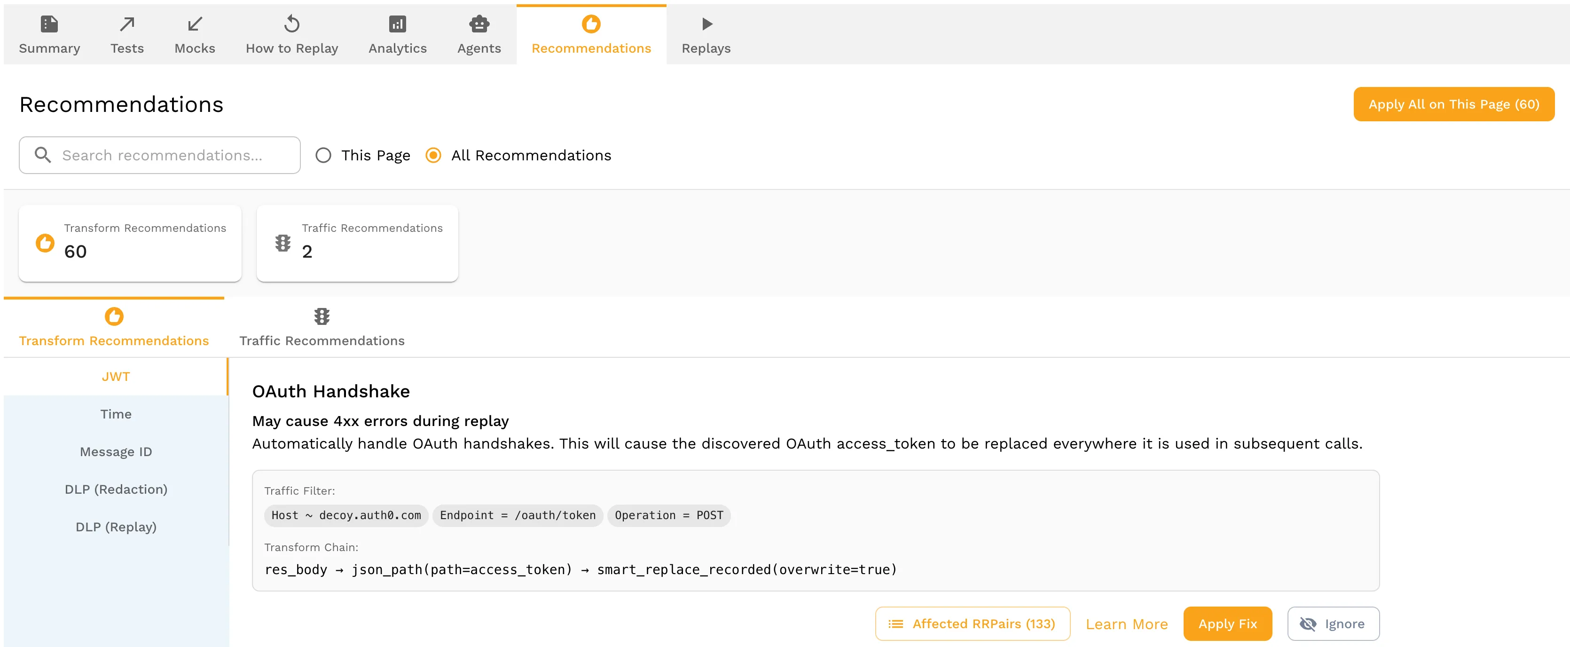Open the Analytics chart icon

click(397, 24)
